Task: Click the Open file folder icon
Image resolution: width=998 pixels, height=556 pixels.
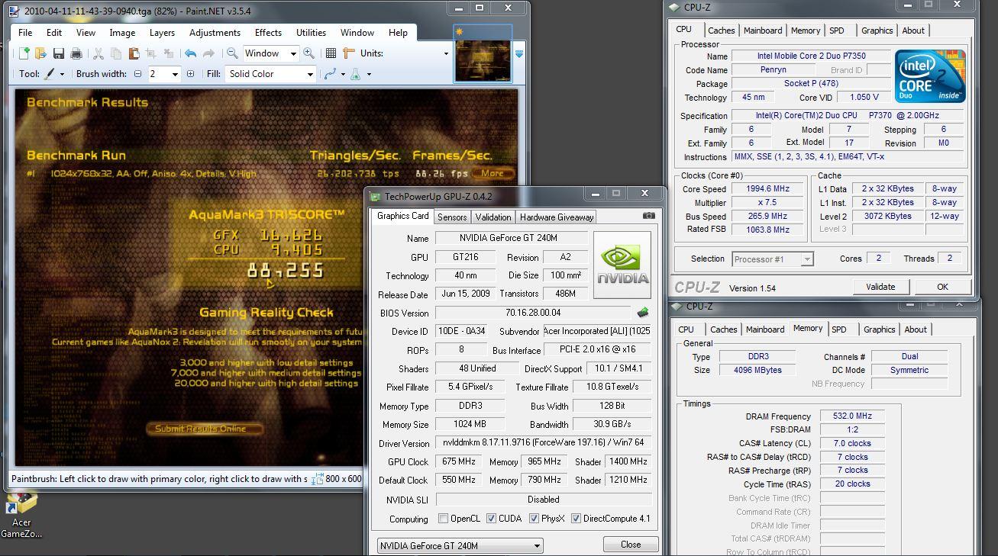Action: [x=40, y=53]
